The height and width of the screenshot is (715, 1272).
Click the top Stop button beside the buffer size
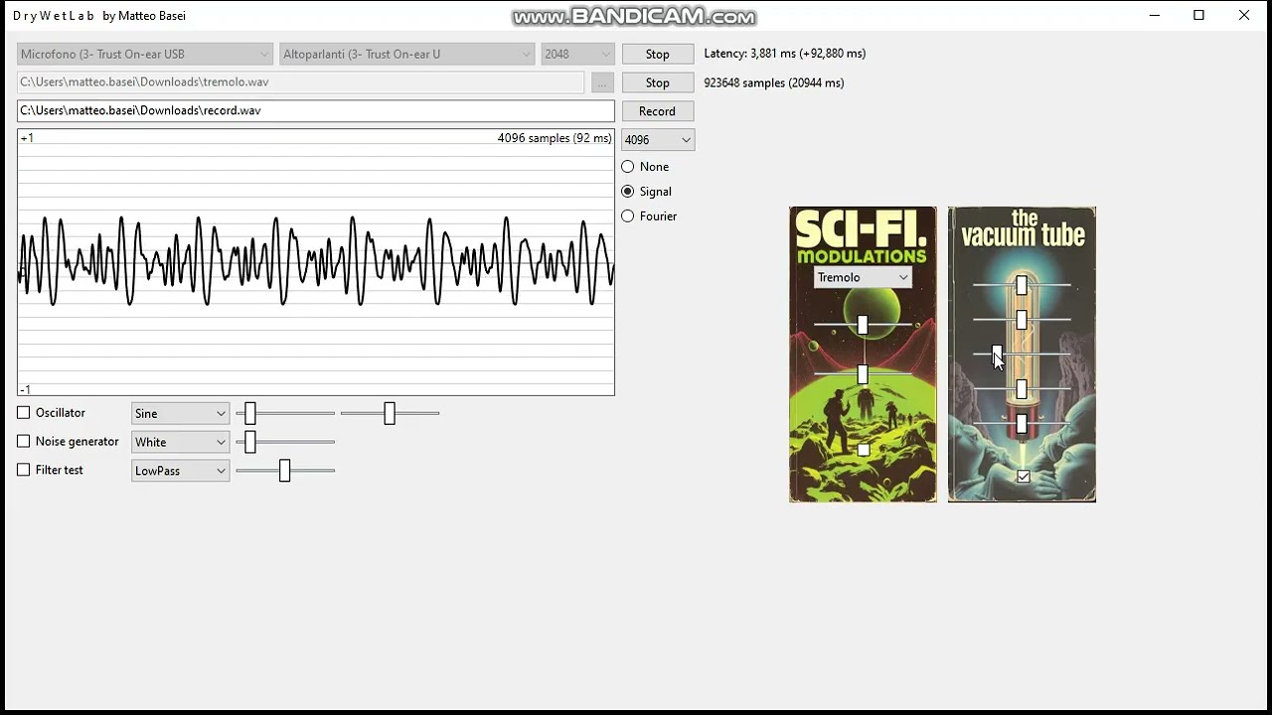[x=657, y=55]
